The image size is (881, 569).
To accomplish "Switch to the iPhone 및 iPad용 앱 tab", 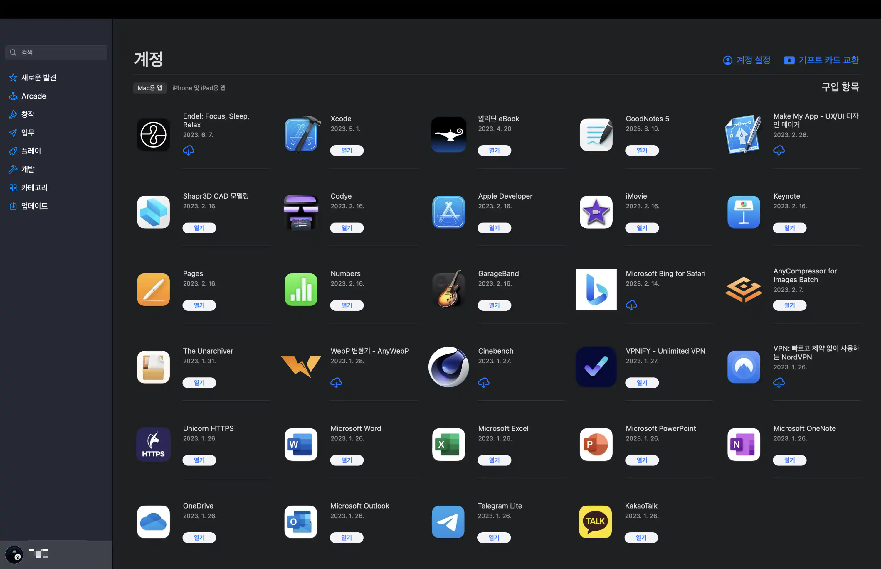I will tap(199, 88).
